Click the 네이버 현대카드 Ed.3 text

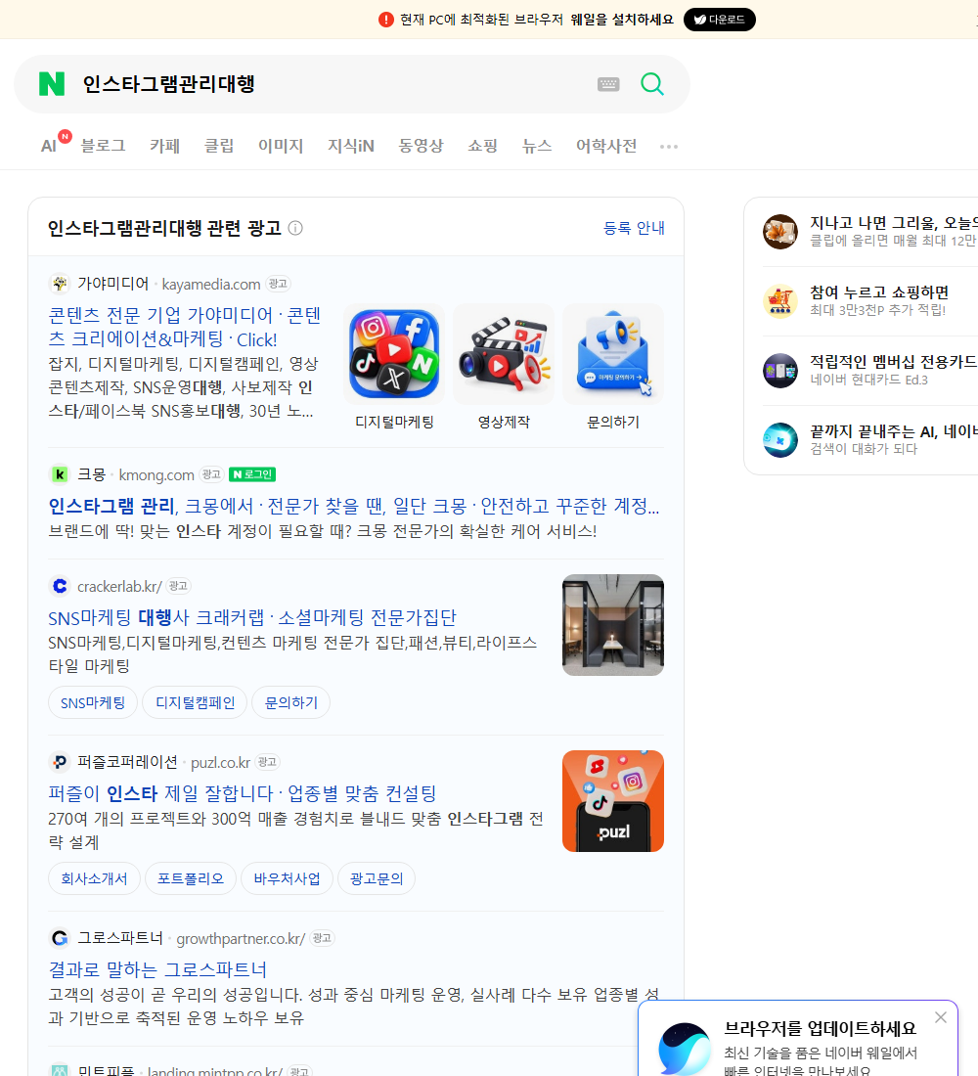point(868,380)
